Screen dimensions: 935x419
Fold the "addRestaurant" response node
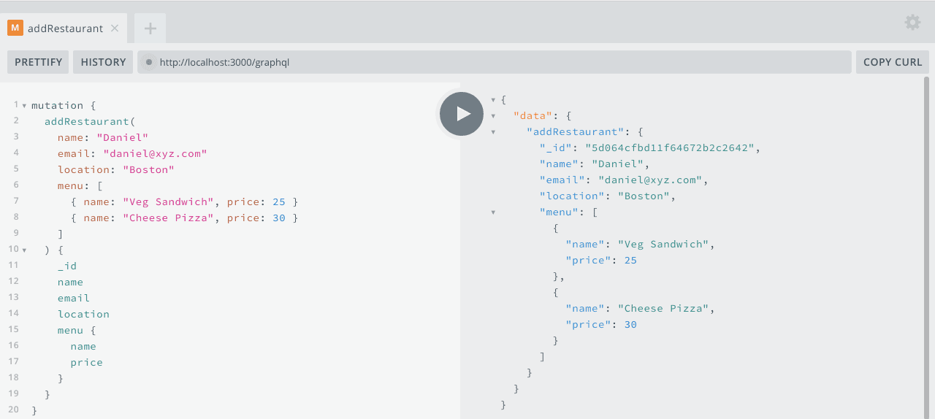[493, 132]
